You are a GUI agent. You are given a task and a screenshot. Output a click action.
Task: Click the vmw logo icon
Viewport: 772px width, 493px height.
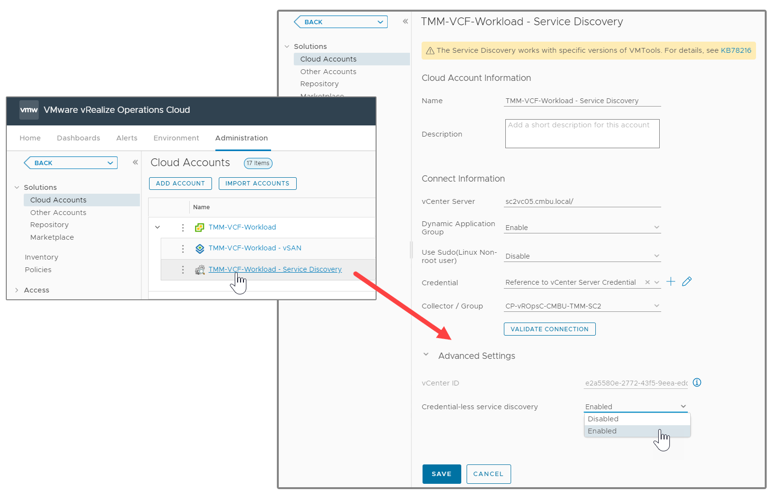[x=29, y=110]
